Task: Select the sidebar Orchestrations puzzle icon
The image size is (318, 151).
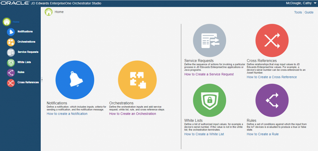Action: 11,42
